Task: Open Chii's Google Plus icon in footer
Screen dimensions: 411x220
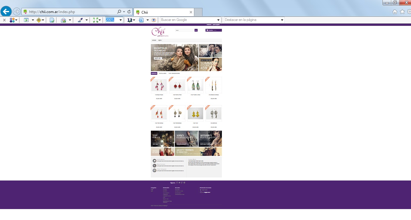Action: point(182,183)
